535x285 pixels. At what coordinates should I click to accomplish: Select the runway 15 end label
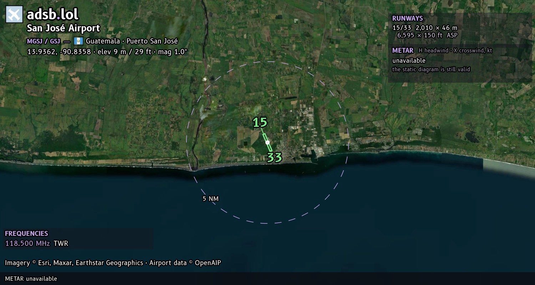click(260, 123)
